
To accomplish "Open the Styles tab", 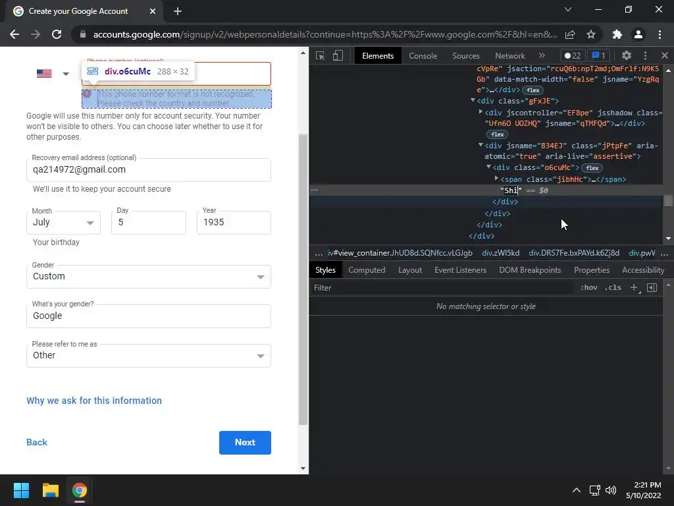I will pyautogui.click(x=325, y=269).
